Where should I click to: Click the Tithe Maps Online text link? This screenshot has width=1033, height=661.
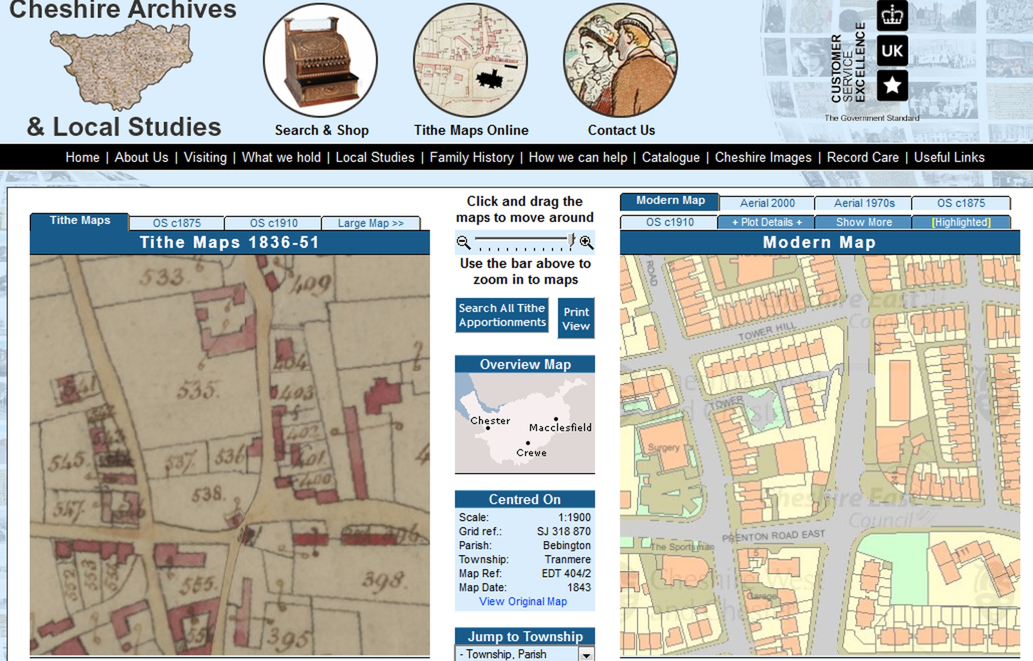(x=471, y=130)
